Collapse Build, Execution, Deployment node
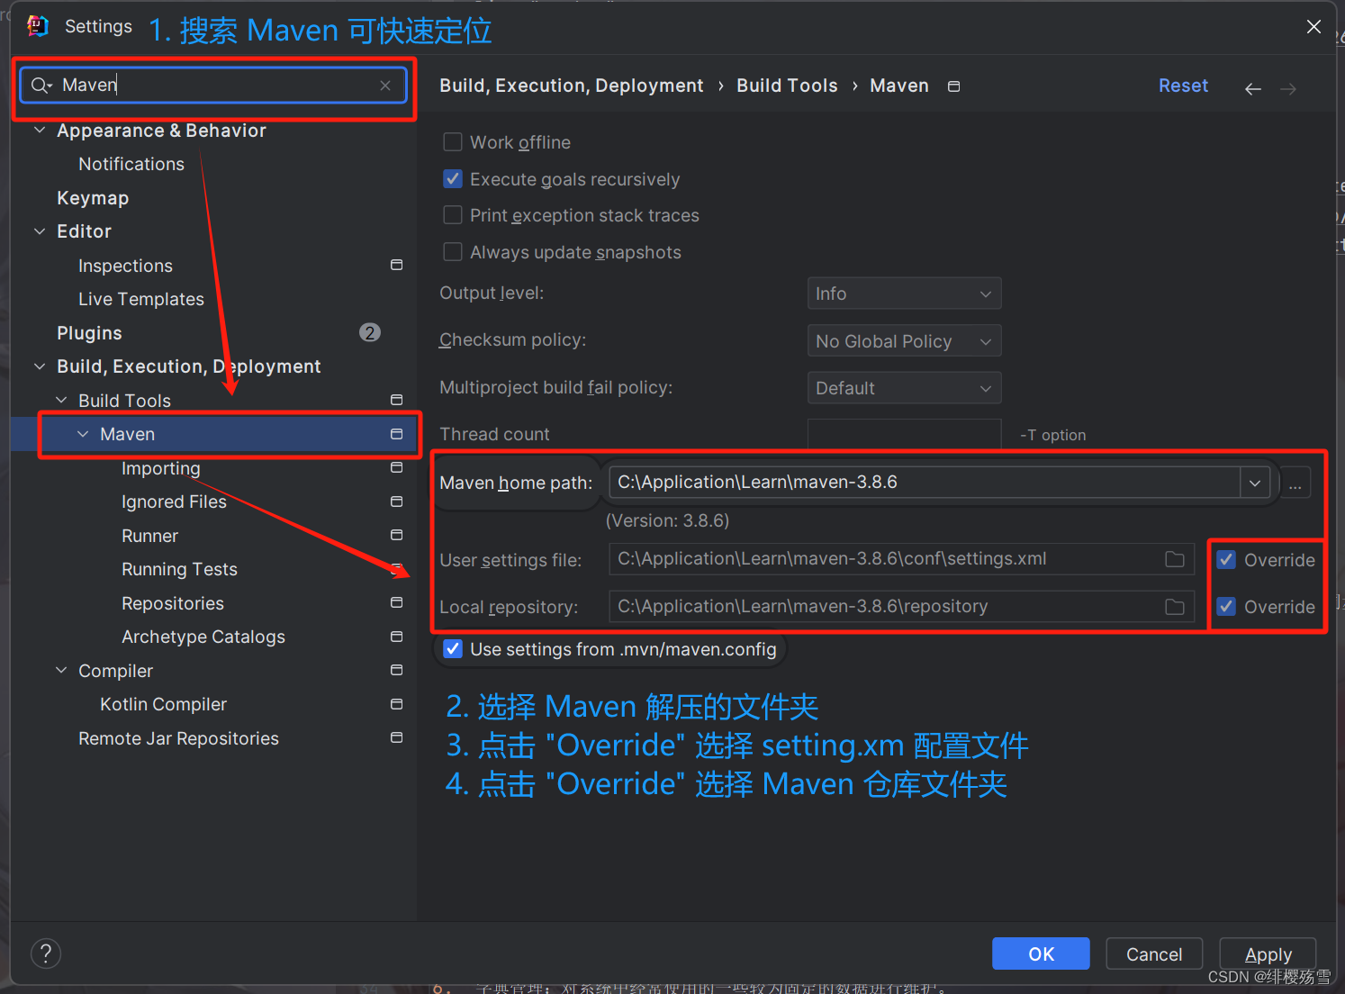Image resolution: width=1345 pixels, height=994 pixels. coord(40,366)
